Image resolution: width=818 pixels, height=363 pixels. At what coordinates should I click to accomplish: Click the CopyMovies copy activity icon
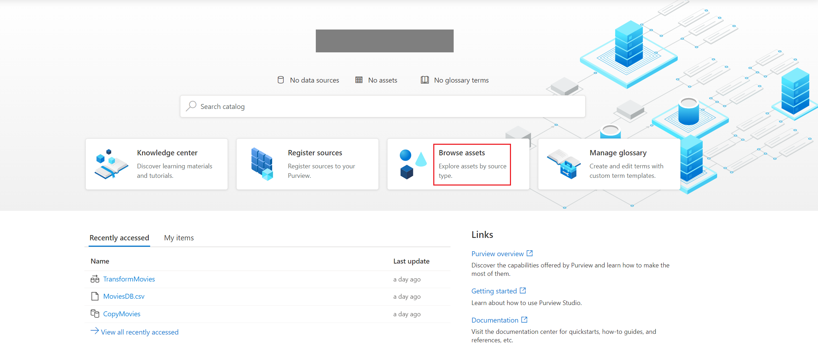[95, 313]
